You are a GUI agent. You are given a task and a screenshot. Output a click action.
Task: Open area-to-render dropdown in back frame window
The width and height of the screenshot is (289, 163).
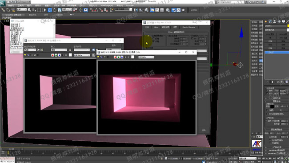(30, 50)
